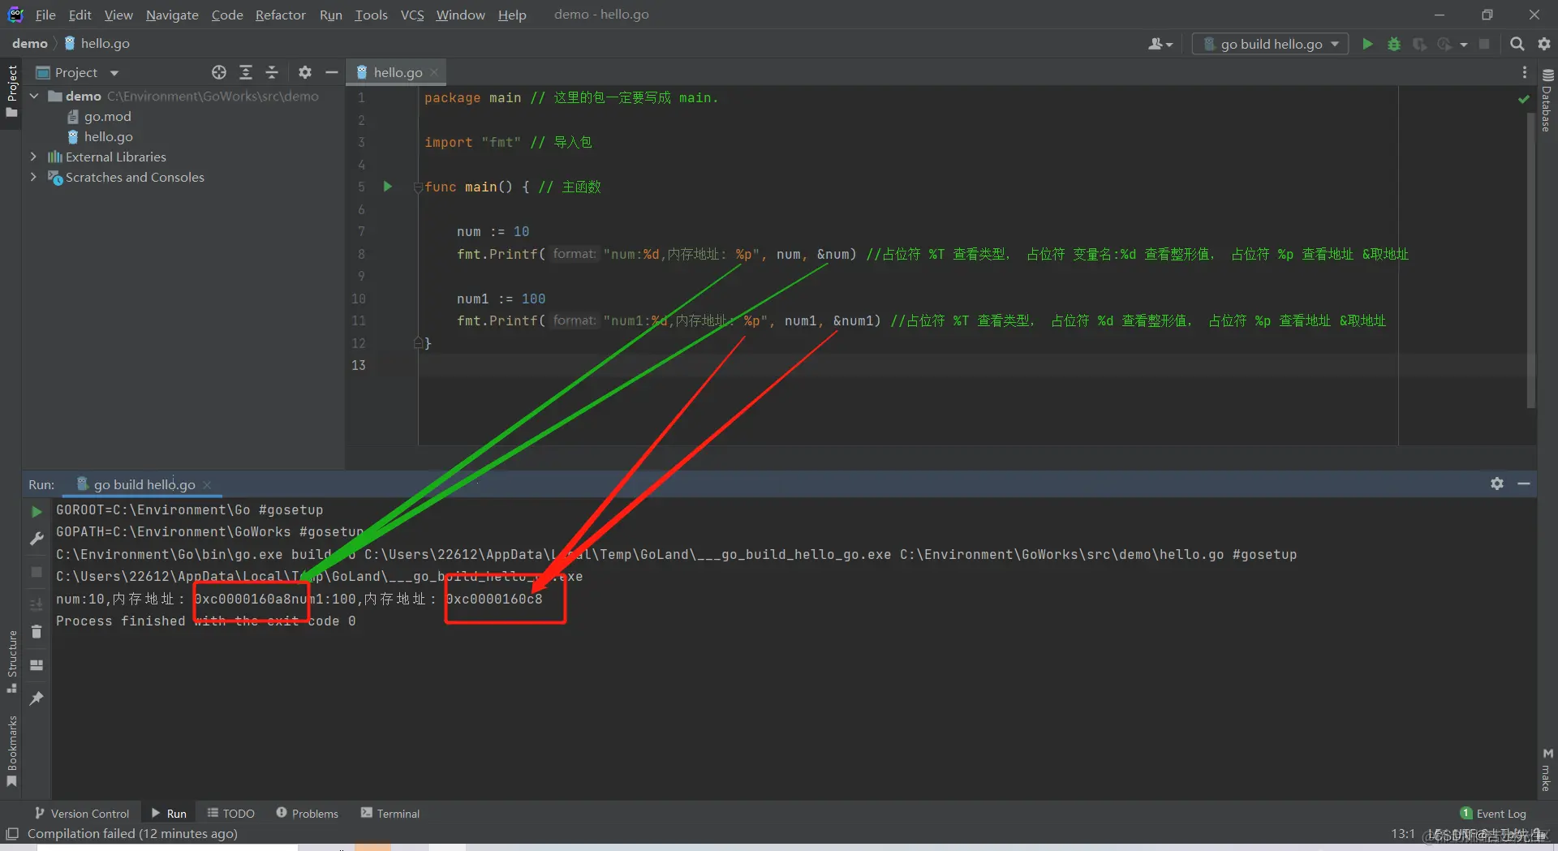
Task: Open editor tab options three-dot menu
Action: (x=1525, y=72)
